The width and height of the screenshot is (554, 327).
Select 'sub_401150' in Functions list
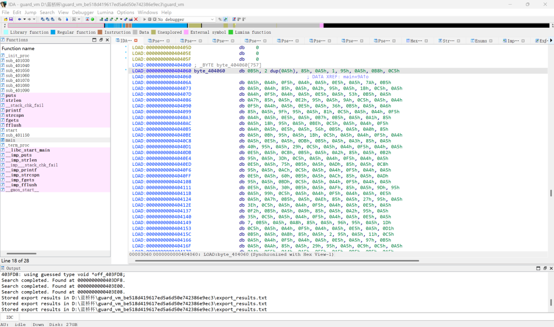(17, 135)
